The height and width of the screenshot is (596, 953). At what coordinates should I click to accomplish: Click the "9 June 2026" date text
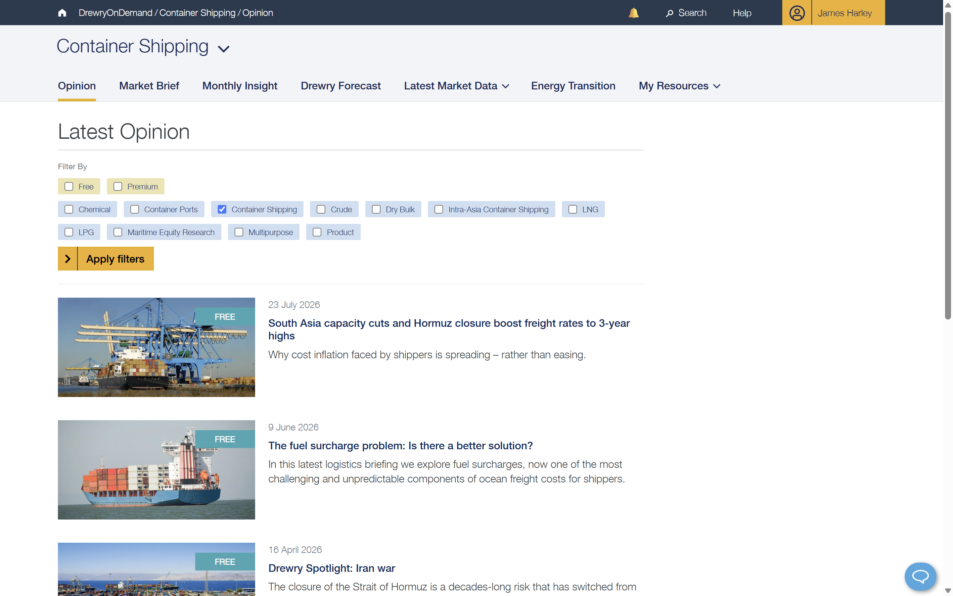(294, 427)
